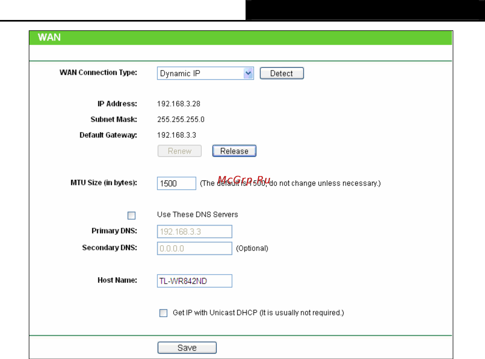Click the Host Name input field

click(195, 281)
